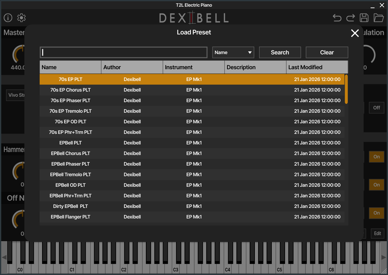Image resolution: width=388 pixels, height=275 pixels.
Task: Select the EPBell Tremolo PLT preset
Action: (71, 175)
